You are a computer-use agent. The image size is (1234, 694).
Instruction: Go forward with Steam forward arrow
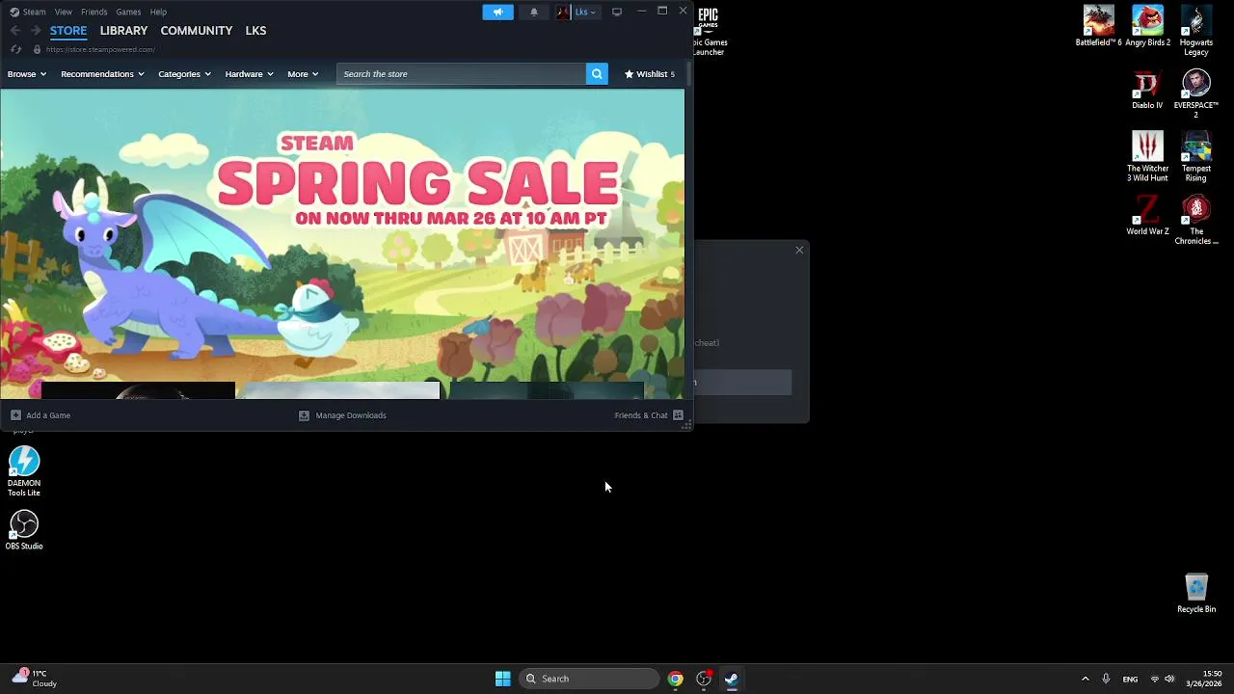(x=36, y=31)
